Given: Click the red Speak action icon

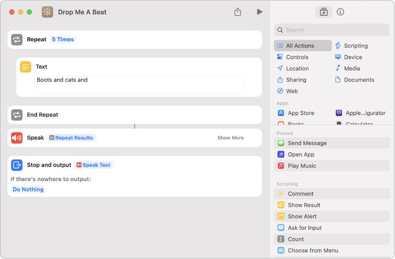Looking at the screenshot, I should click(x=17, y=138).
